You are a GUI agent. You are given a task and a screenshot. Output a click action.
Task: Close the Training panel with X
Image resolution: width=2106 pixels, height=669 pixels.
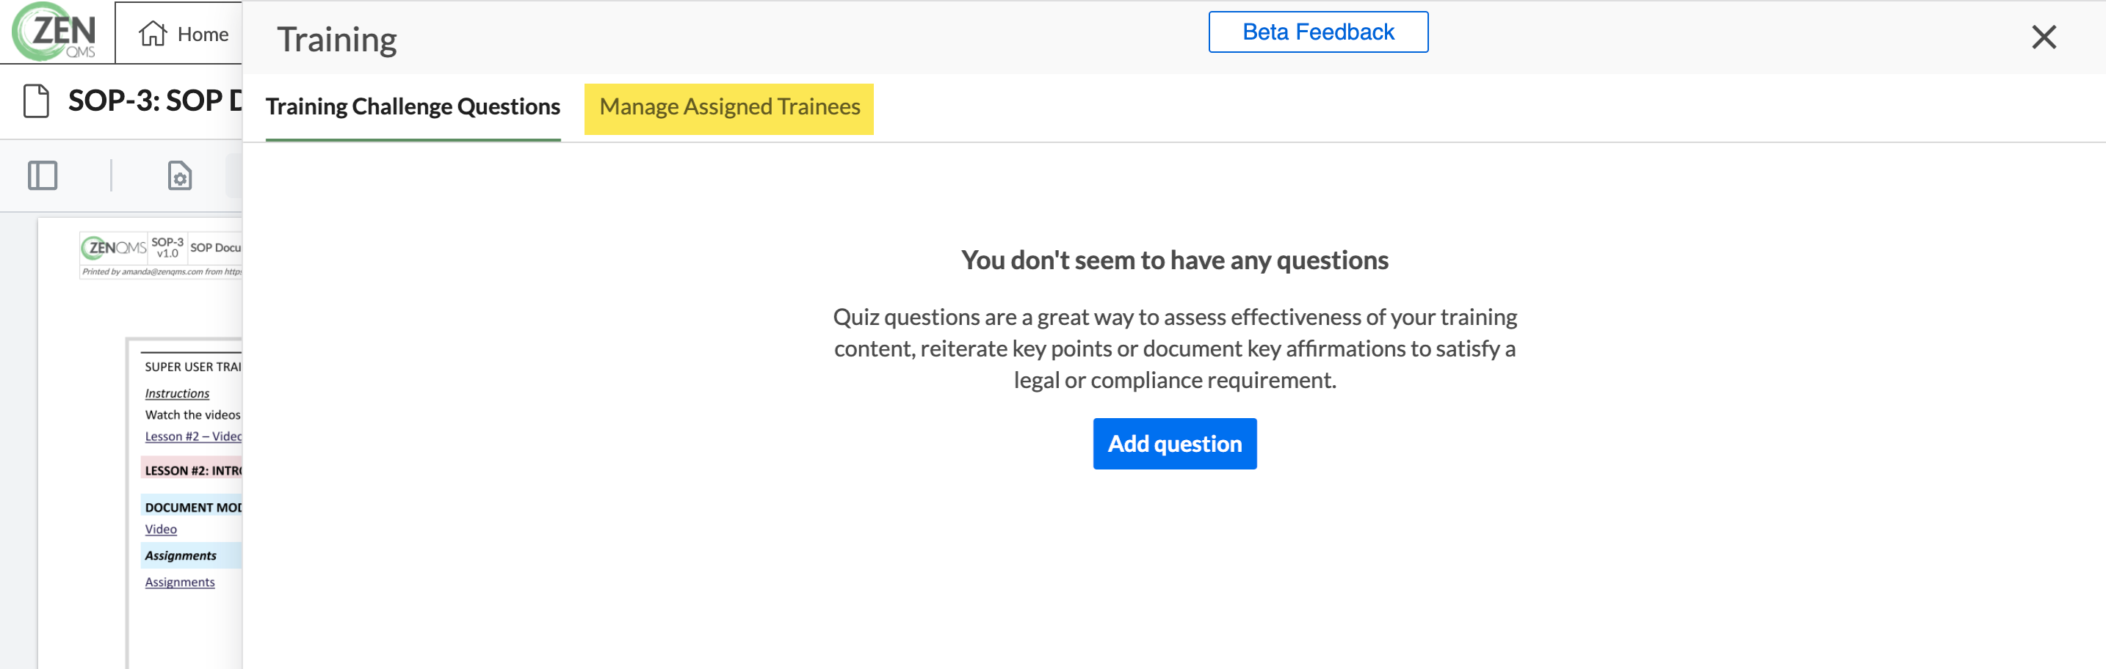point(2044,37)
